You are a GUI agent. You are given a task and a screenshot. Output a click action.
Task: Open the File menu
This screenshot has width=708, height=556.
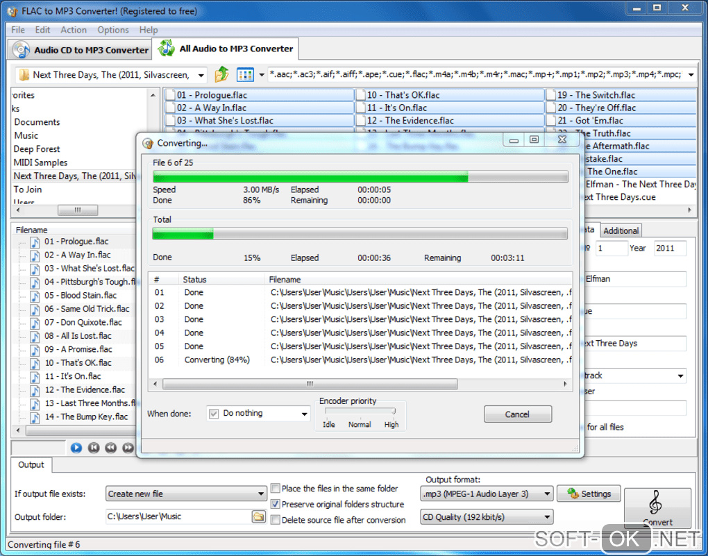[17, 30]
